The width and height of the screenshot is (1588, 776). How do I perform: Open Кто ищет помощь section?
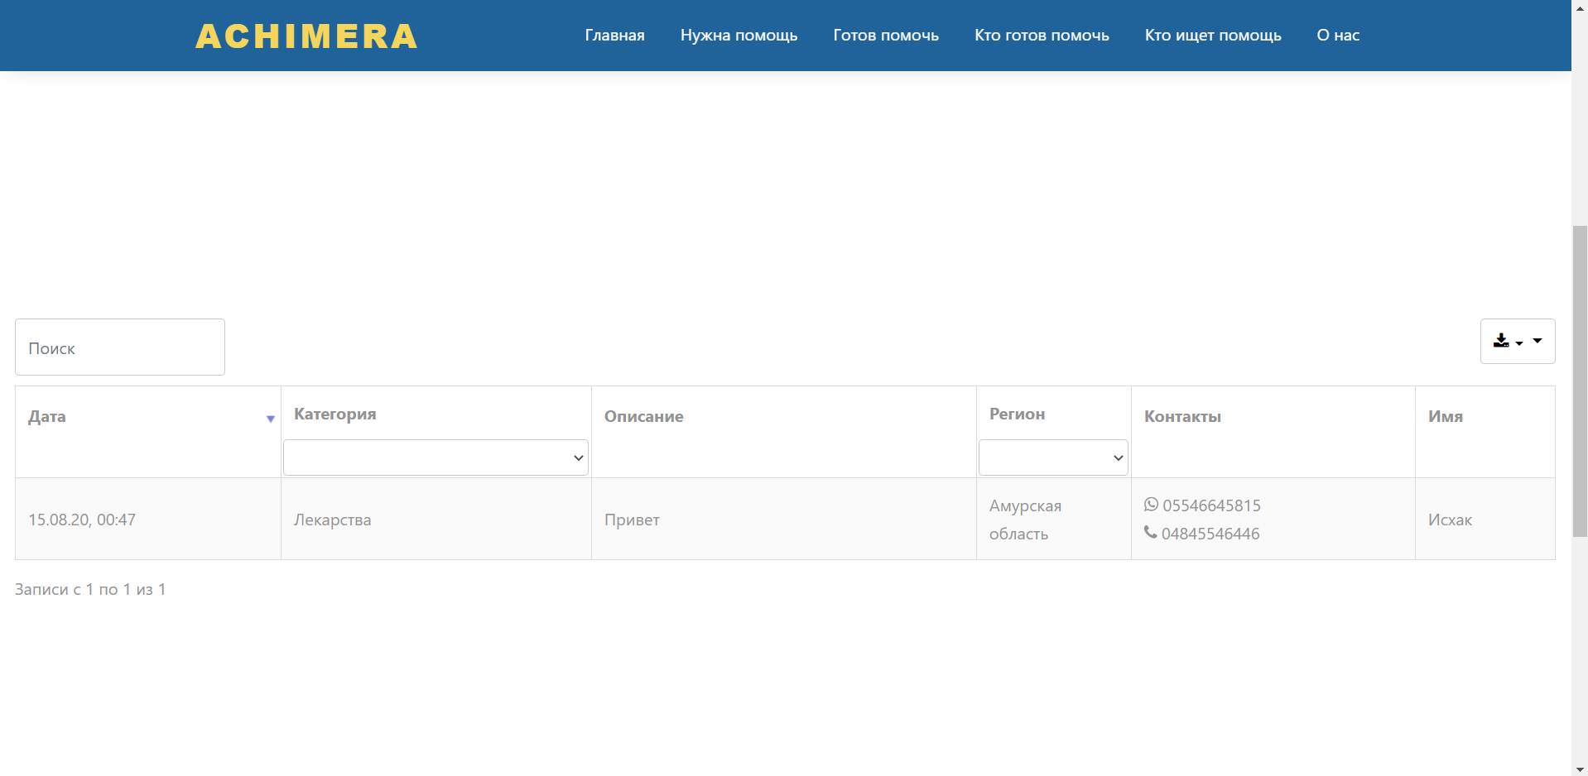tap(1213, 36)
